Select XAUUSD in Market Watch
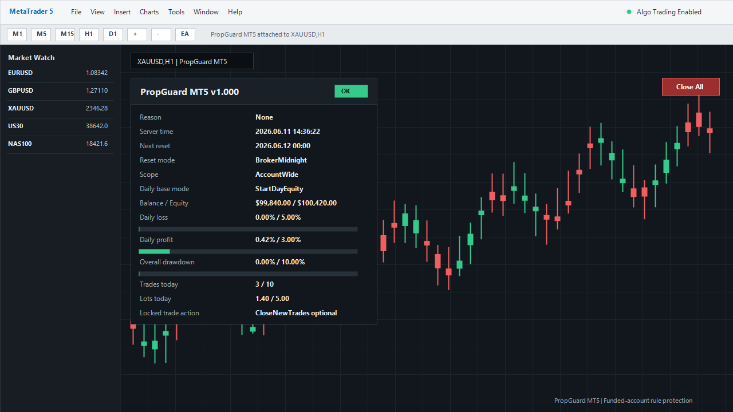The width and height of the screenshot is (733, 412). coord(60,109)
